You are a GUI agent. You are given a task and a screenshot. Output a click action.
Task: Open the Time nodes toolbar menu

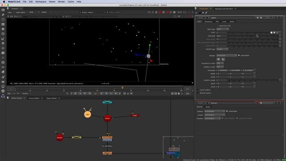point(3,19)
